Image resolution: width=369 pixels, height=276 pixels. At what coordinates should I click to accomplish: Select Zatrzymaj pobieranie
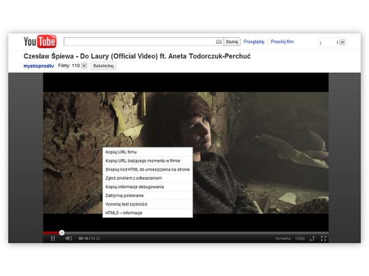[x=148, y=195]
